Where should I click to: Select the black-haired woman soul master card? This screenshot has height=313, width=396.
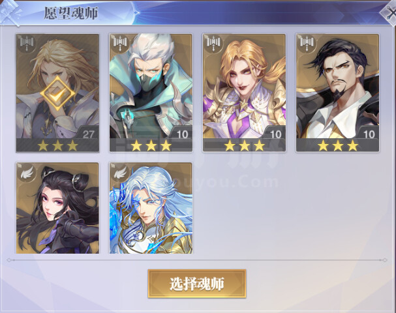(57, 208)
